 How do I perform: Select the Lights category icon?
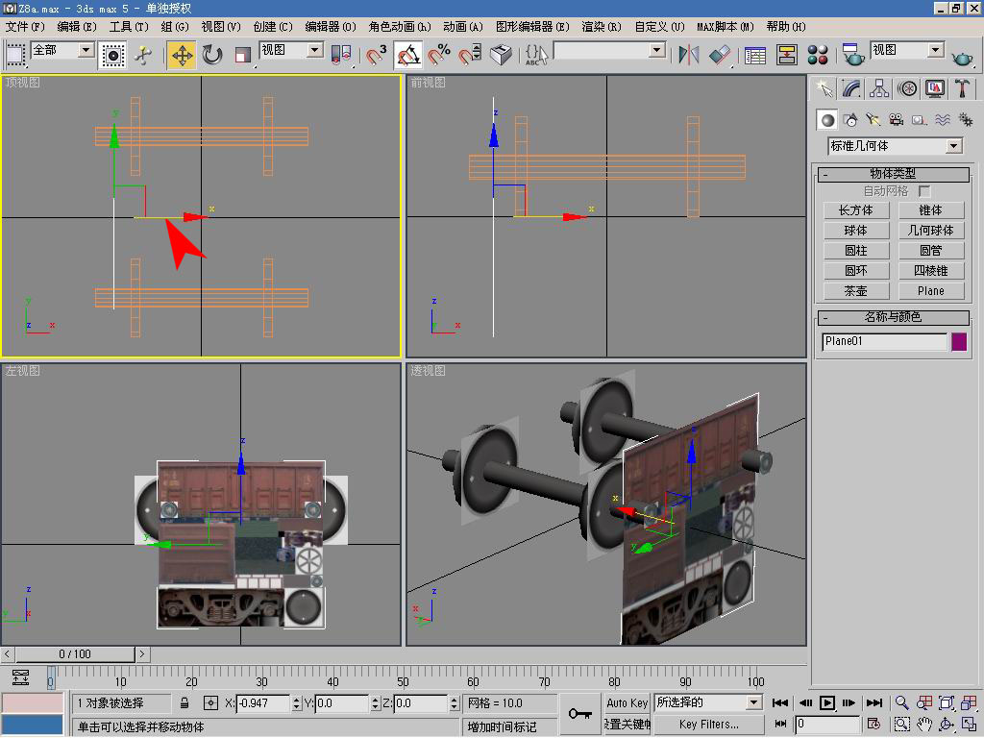coord(873,120)
